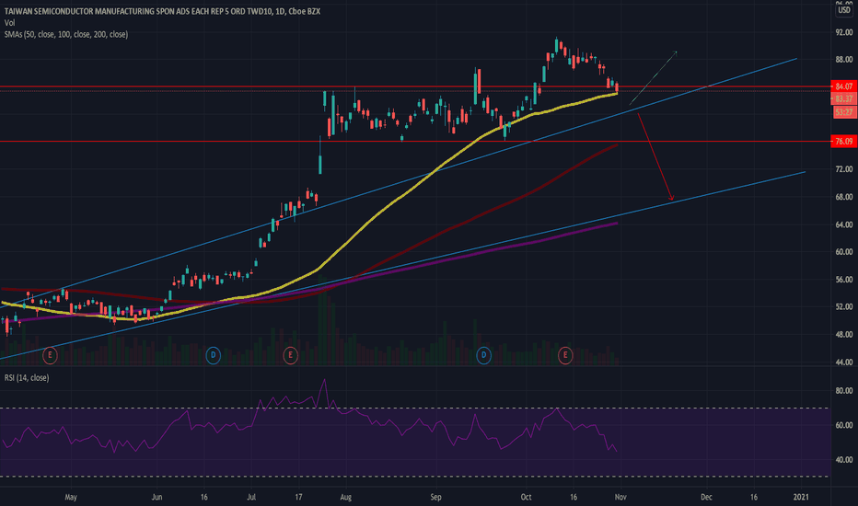Click the Nov label on time axis
Image resolution: width=858 pixels, height=506 pixels.
(620, 497)
